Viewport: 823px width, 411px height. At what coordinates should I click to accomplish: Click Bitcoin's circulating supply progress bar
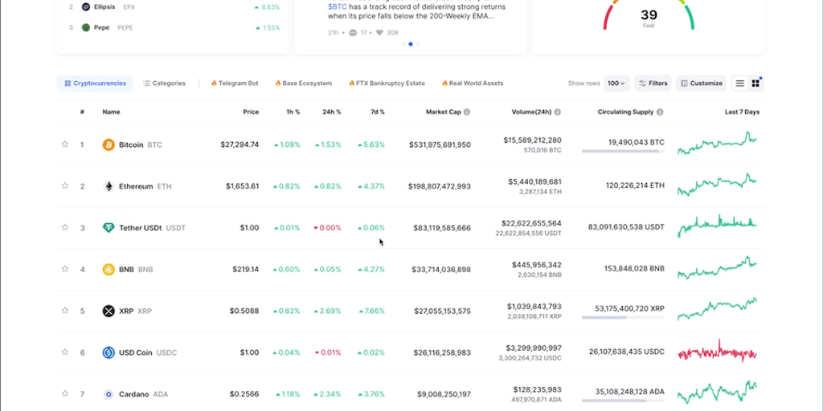(623, 151)
